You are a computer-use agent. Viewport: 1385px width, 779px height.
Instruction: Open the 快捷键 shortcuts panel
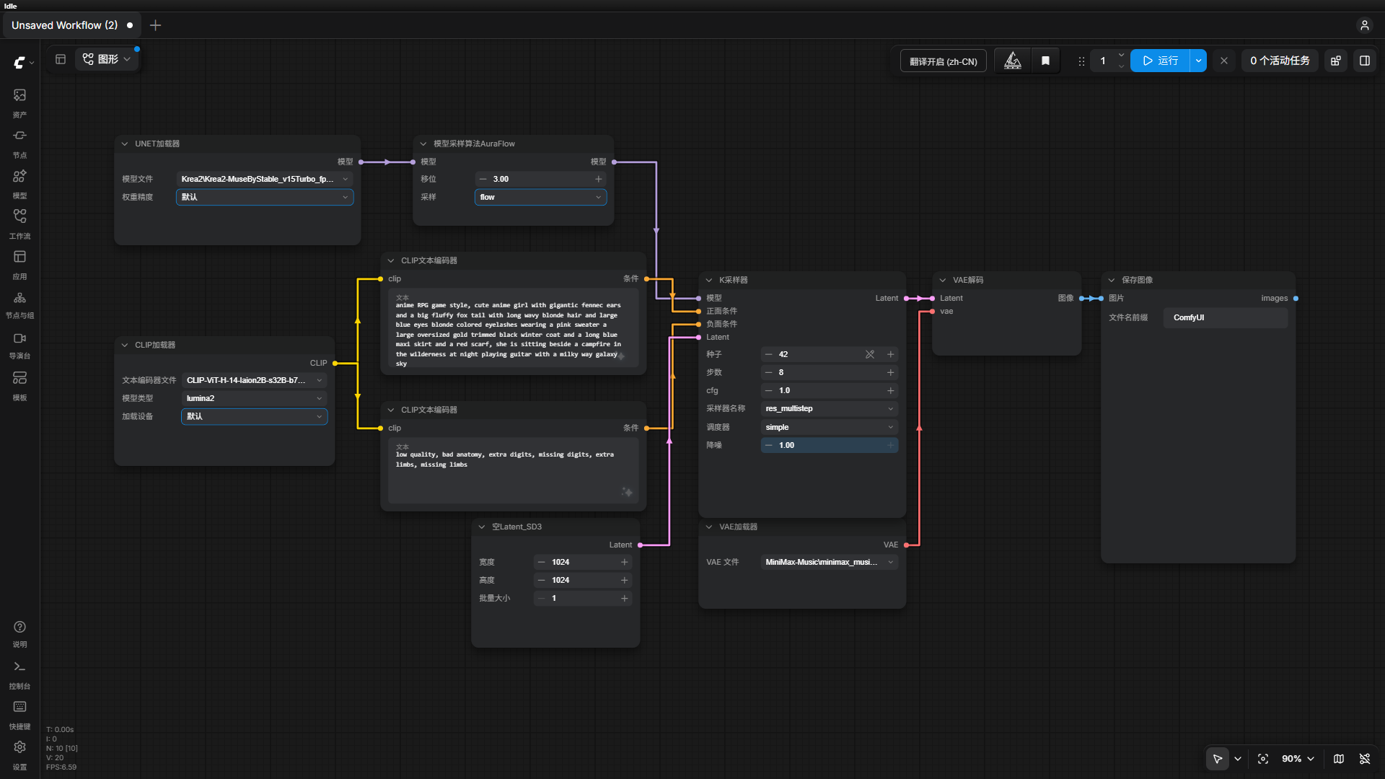tap(19, 715)
